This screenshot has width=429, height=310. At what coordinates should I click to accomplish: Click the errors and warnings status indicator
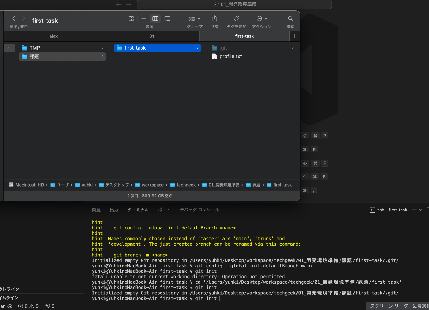(28, 306)
